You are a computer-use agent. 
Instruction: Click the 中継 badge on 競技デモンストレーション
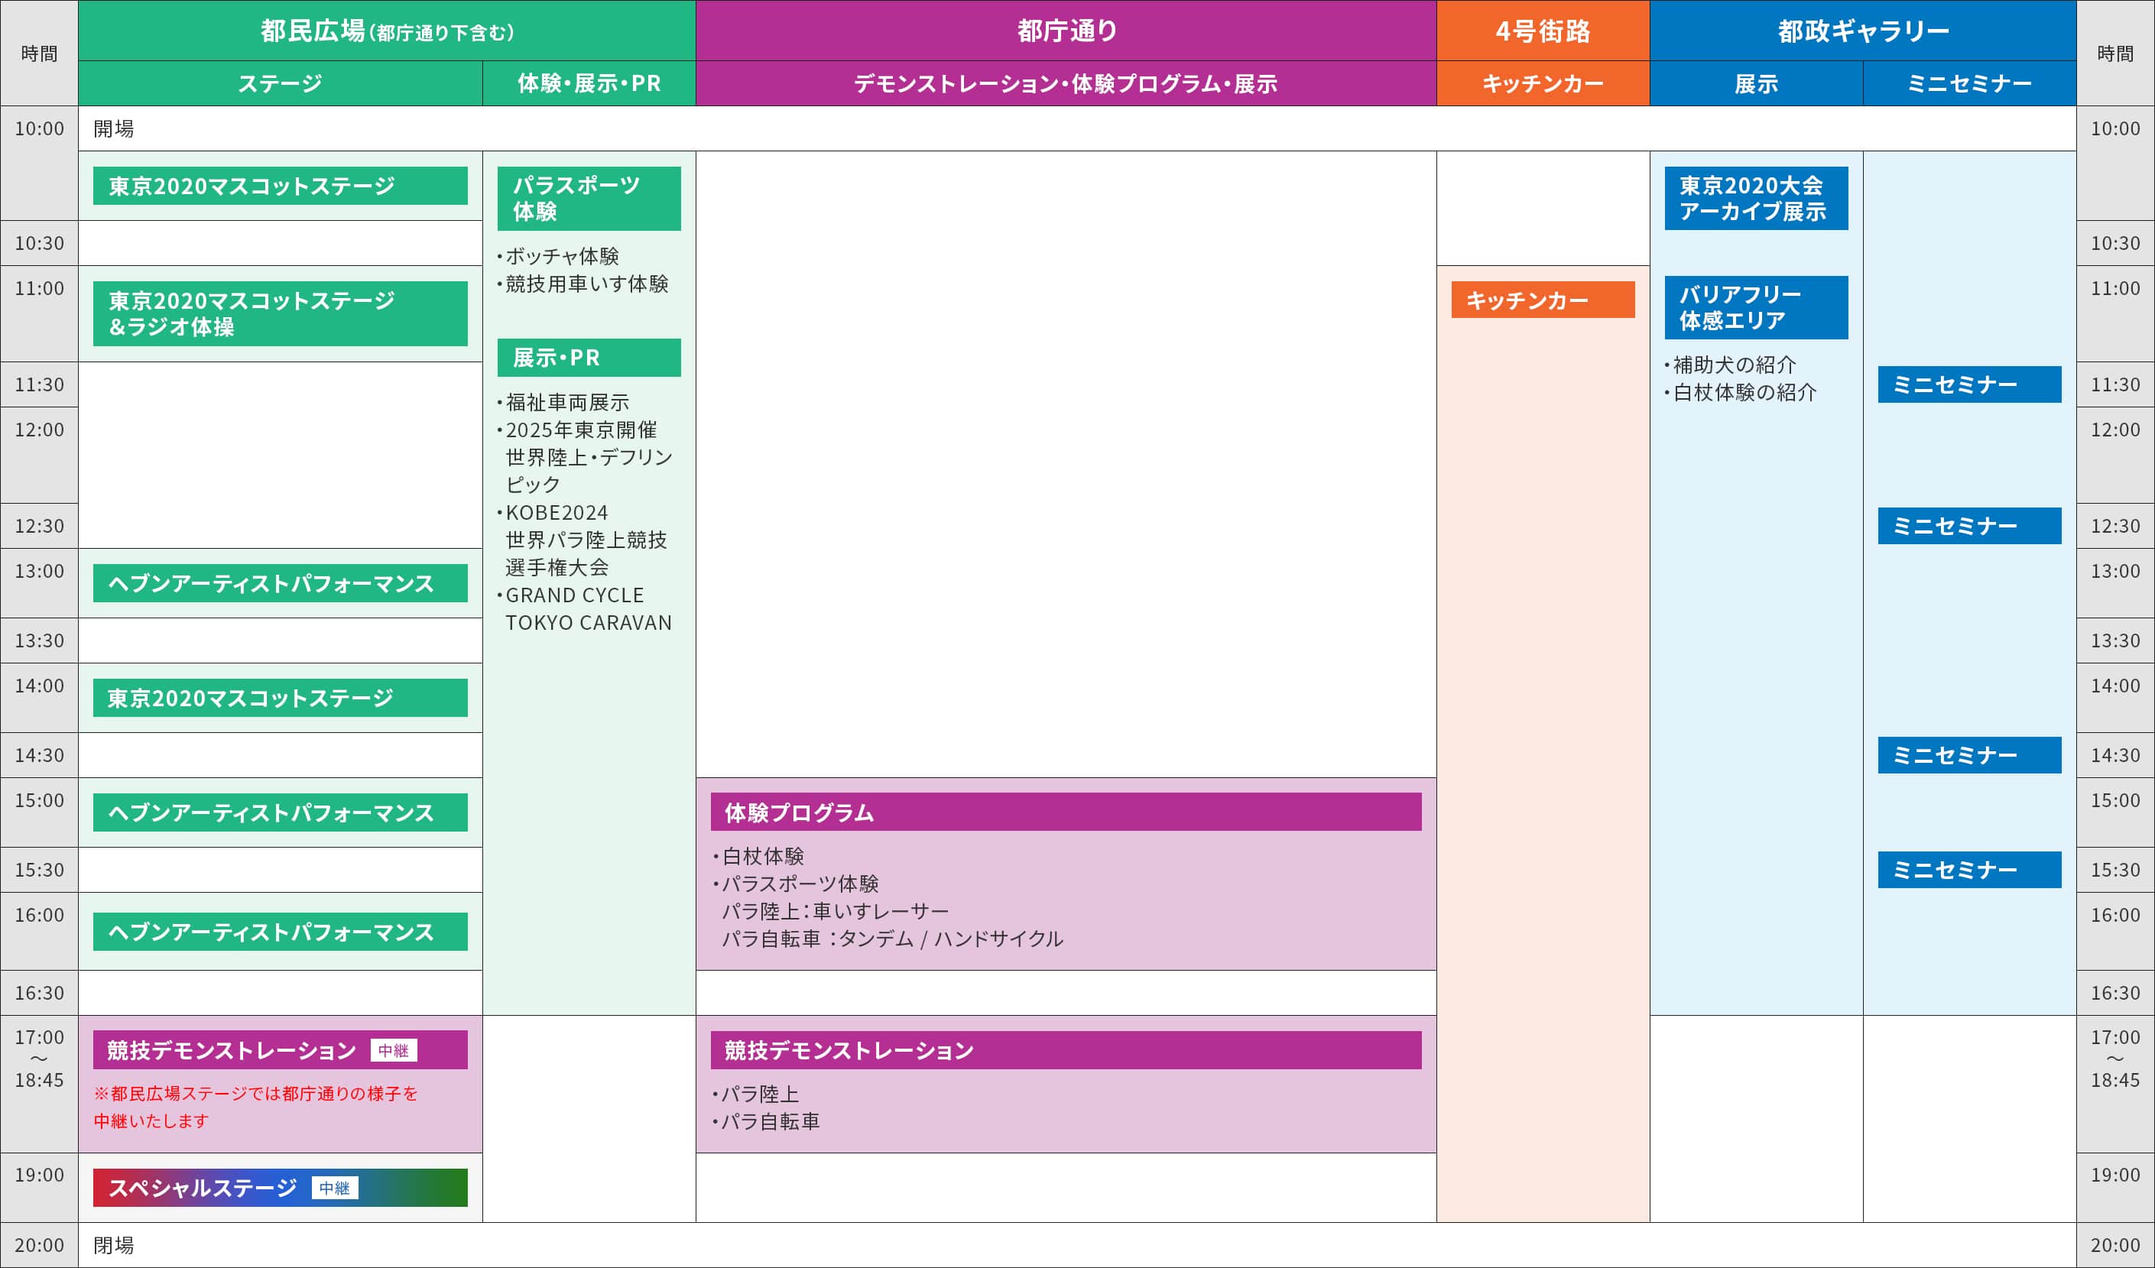click(x=394, y=1050)
